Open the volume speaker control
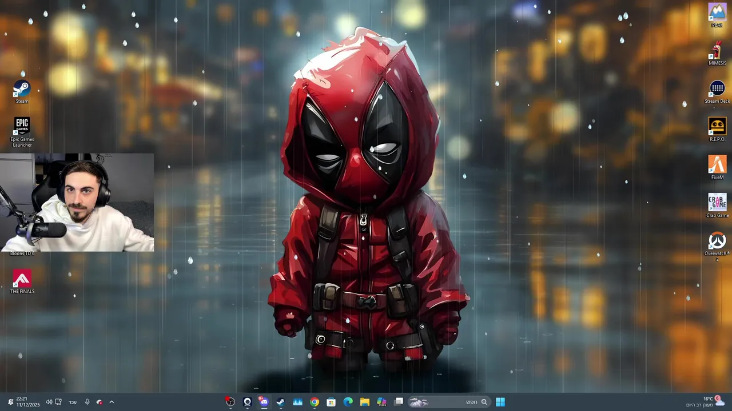 tap(49, 402)
